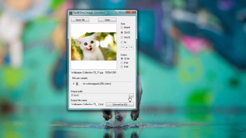Click the 'for colormapped (256 colors)' text
The width and height of the screenshot is (246, 138).
(97, 84)
